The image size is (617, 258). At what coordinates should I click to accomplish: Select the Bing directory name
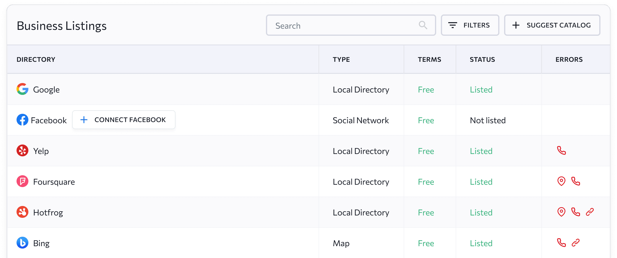[x=41, y=243]
